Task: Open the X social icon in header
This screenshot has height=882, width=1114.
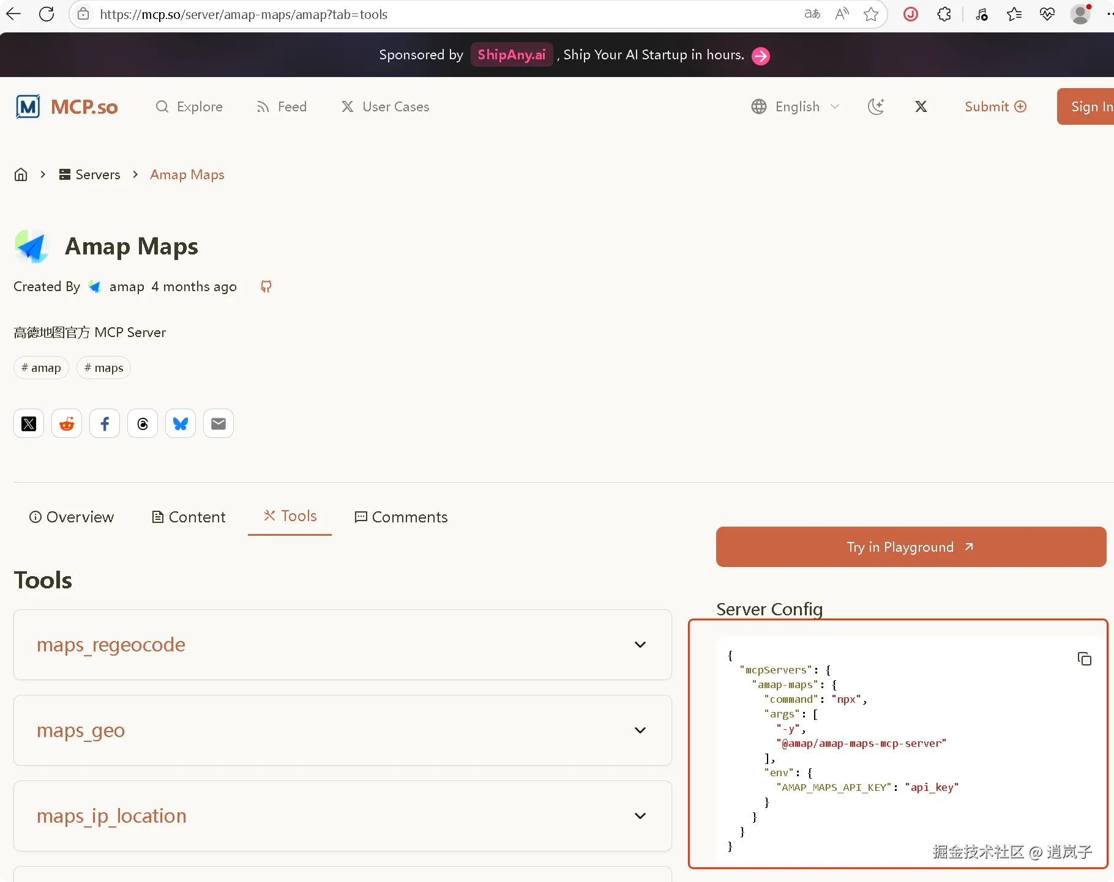Action: (x=921, y=106)
